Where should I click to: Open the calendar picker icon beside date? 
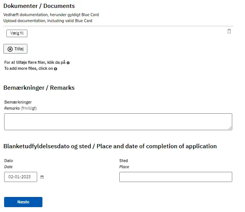point(42,177)
